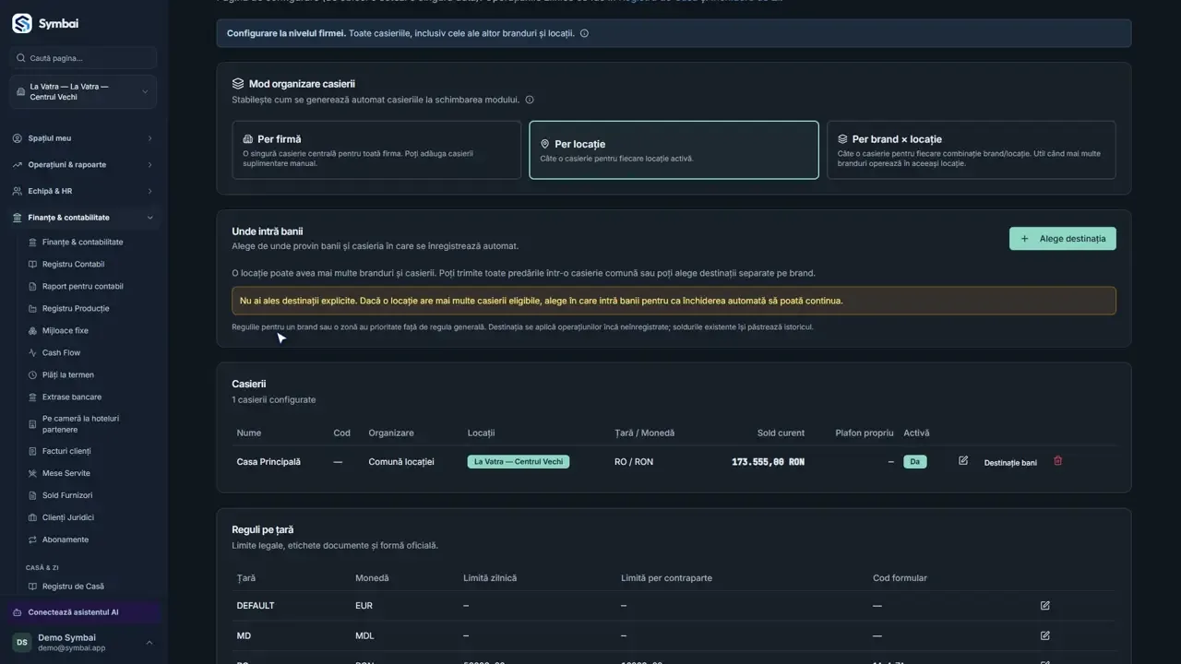Open "Pe cameră la hoteluri partenere"
This screenshot has height=664, width=1181.
80,424
